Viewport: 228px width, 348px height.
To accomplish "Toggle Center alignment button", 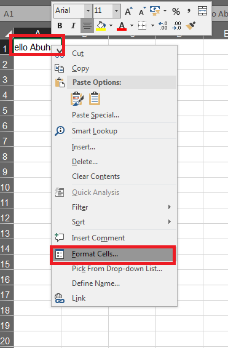I will [87, 26].
